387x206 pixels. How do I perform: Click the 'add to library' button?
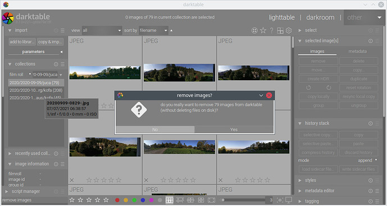coord(22,42)
